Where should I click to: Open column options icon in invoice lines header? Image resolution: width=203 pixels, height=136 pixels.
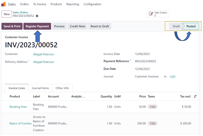point(195,96)
